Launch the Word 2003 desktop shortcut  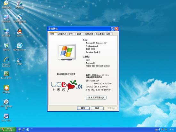(x=6, y=118)
